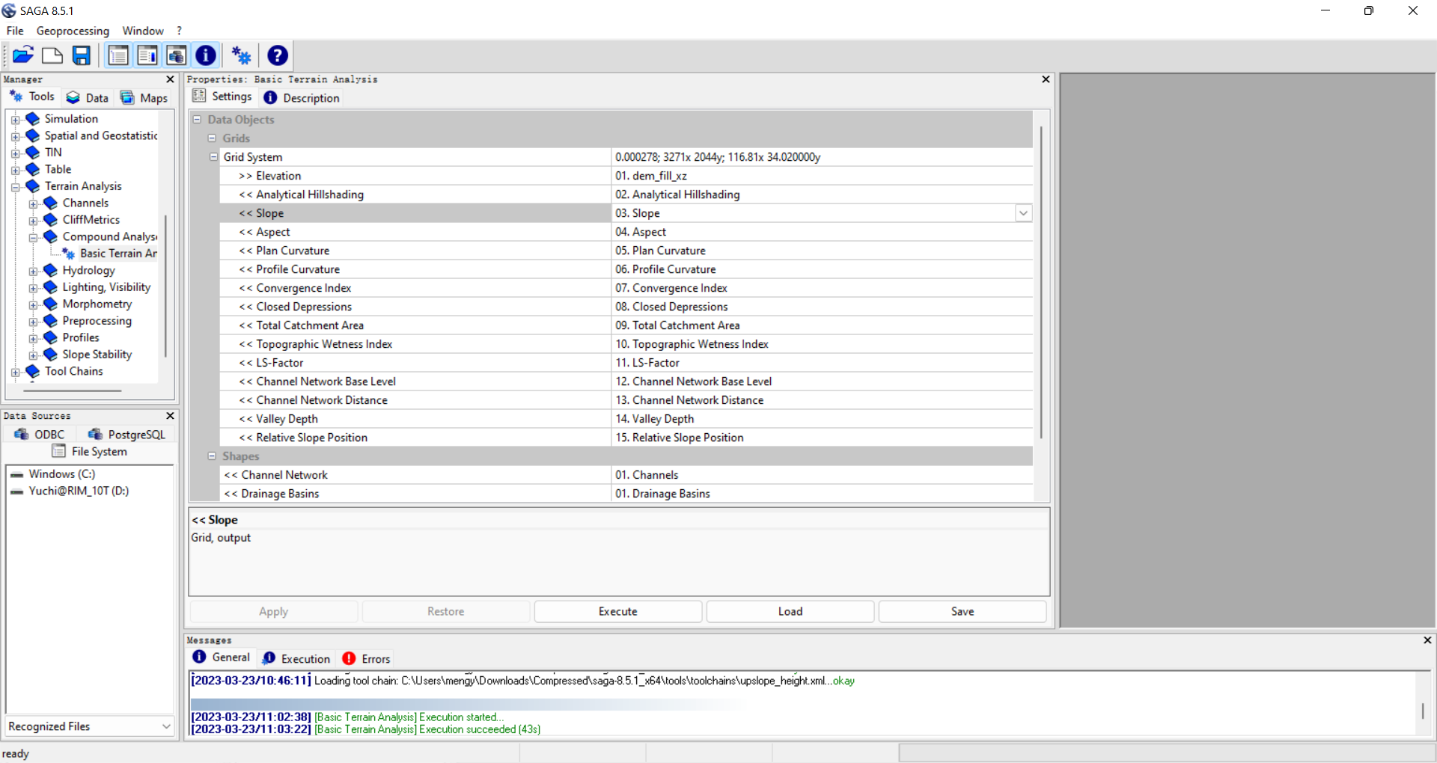The width and height of the screenshot is (1437, 763).
Task: Open the Settings tab in Properties
Action: 222,96
